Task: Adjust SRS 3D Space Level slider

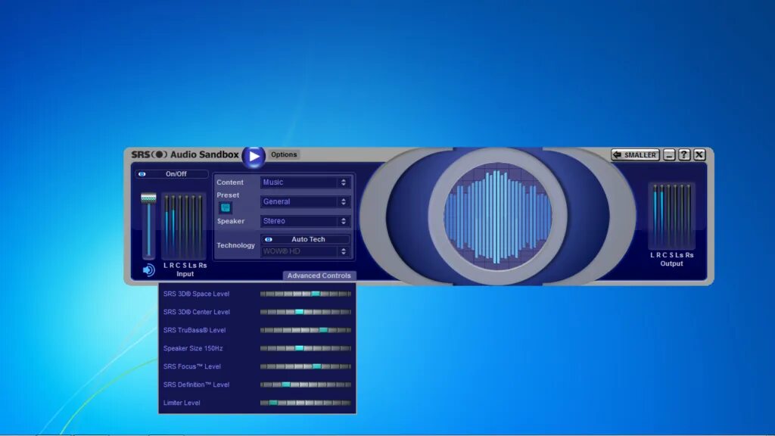Action: click(x=306, y=294)
